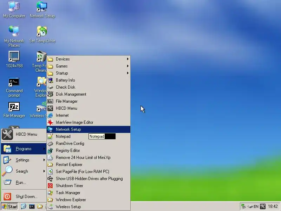The height and width of the screenshot is (211, 281).
Task: Click the network tray icon
Action: point(243,206)
